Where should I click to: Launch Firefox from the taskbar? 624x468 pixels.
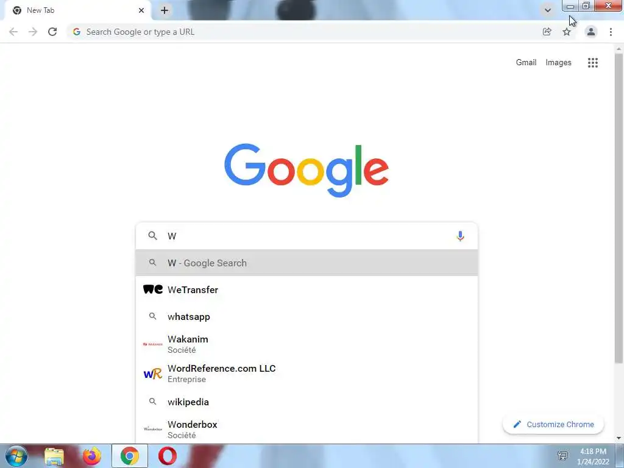(91, 456)
